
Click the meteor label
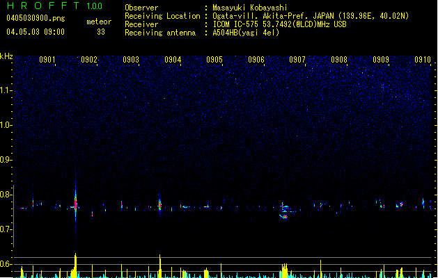click(99, 22)
